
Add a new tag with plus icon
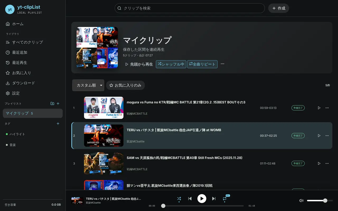pyautogui.click(x=58, y=124)
